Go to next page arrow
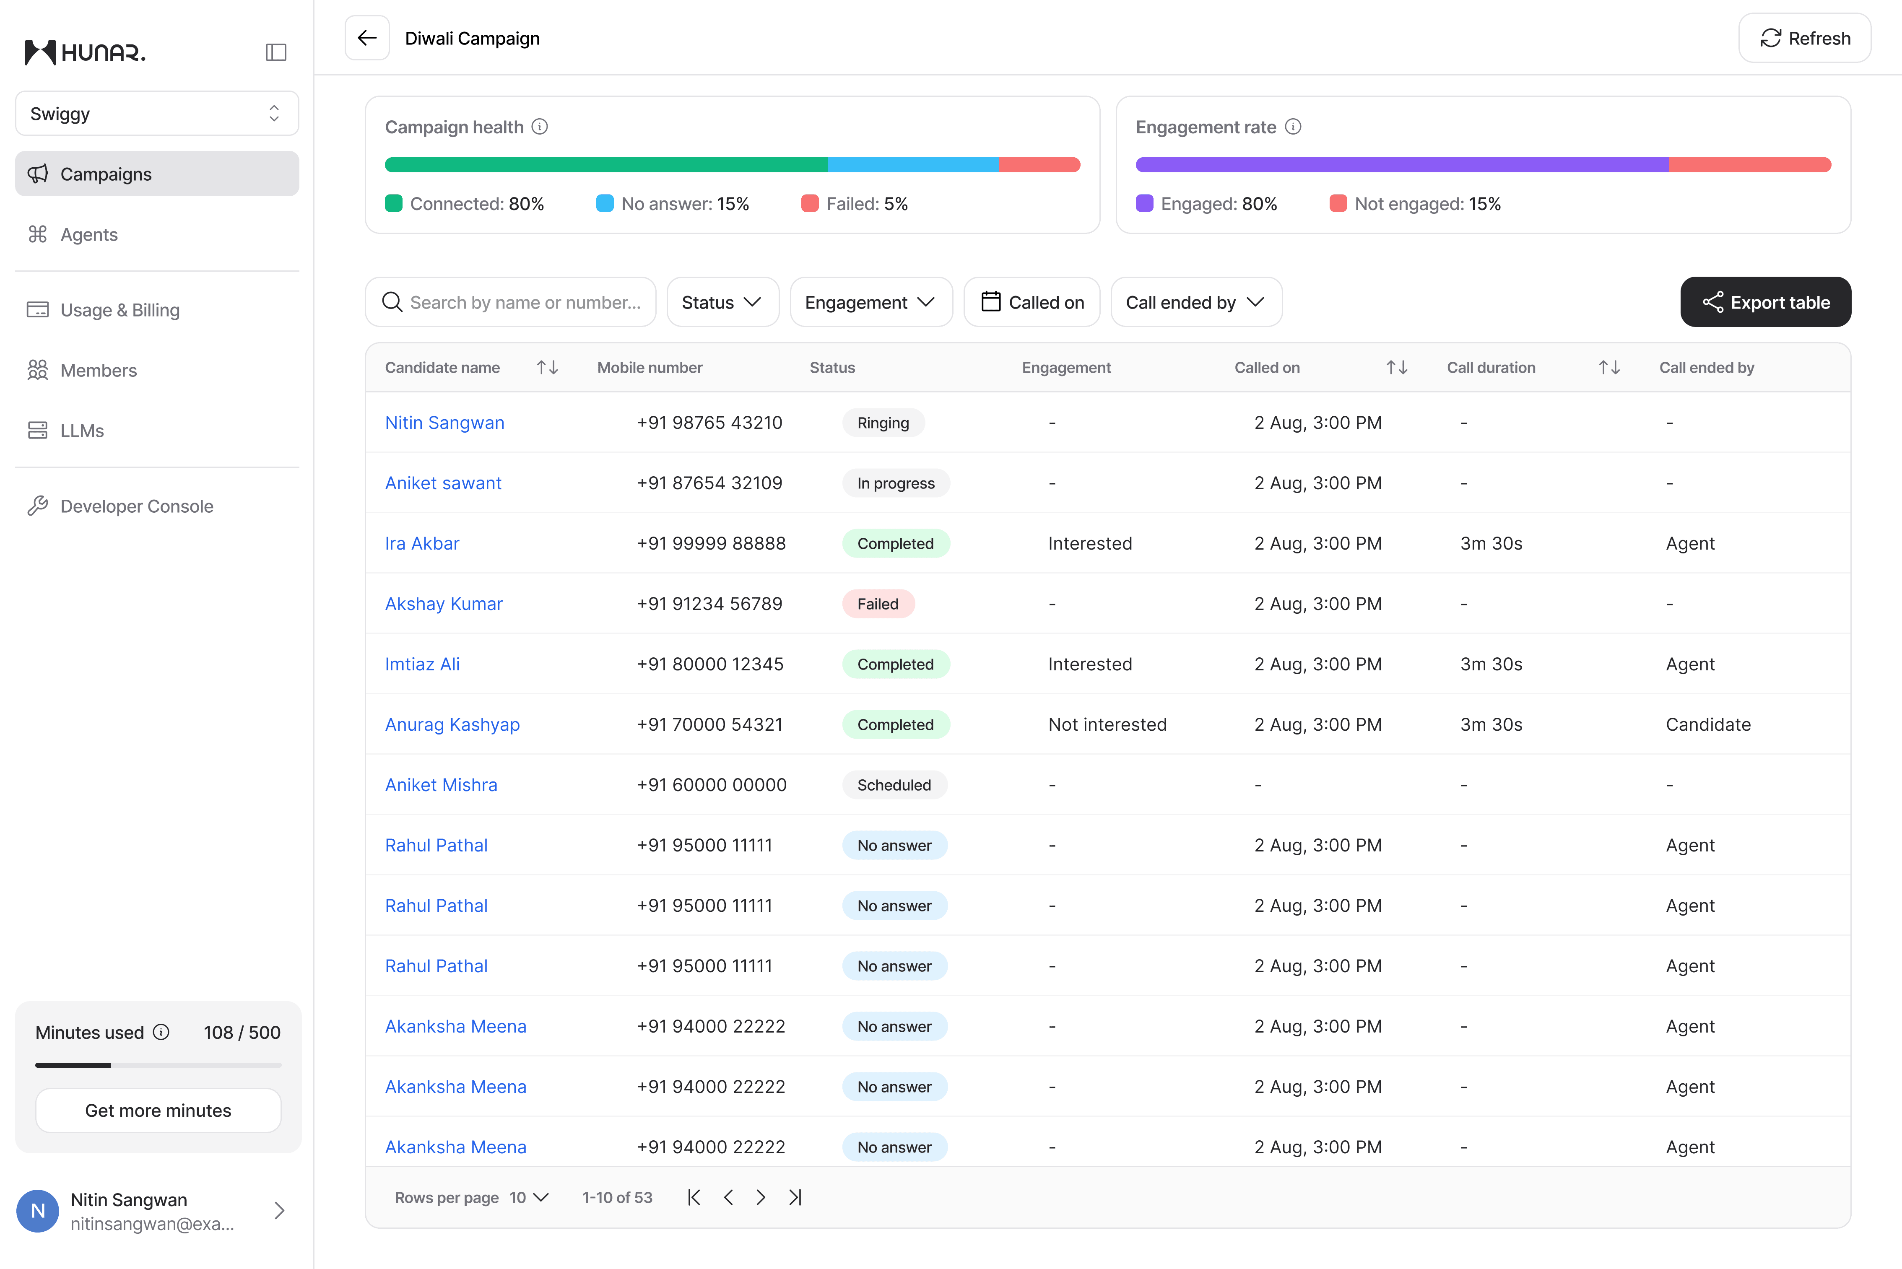Screen dimensions: 1902x1269 click(761, 1197)
